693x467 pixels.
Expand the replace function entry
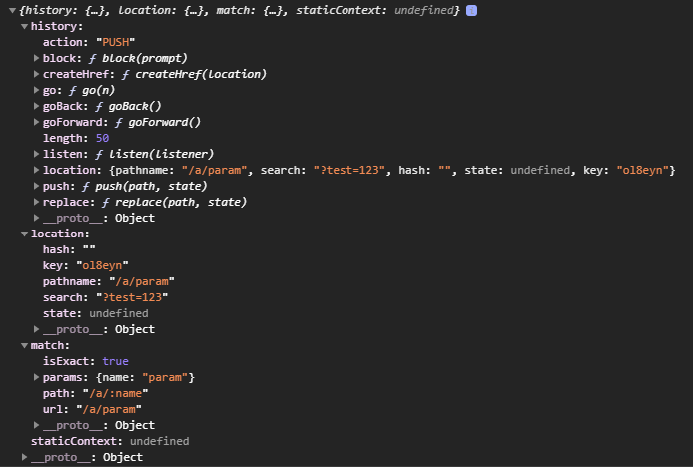pyautogui.click(x=36, y=202)
